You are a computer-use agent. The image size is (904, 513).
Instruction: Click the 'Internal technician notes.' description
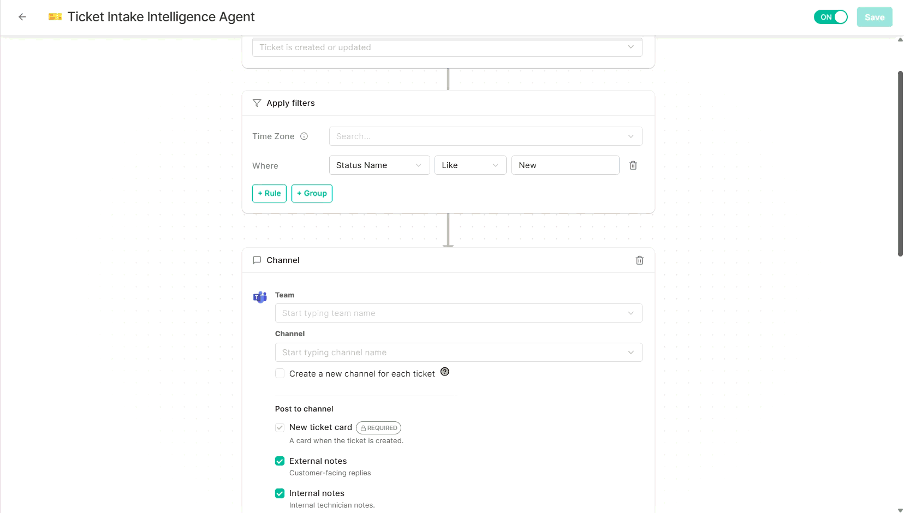[332, 505]
